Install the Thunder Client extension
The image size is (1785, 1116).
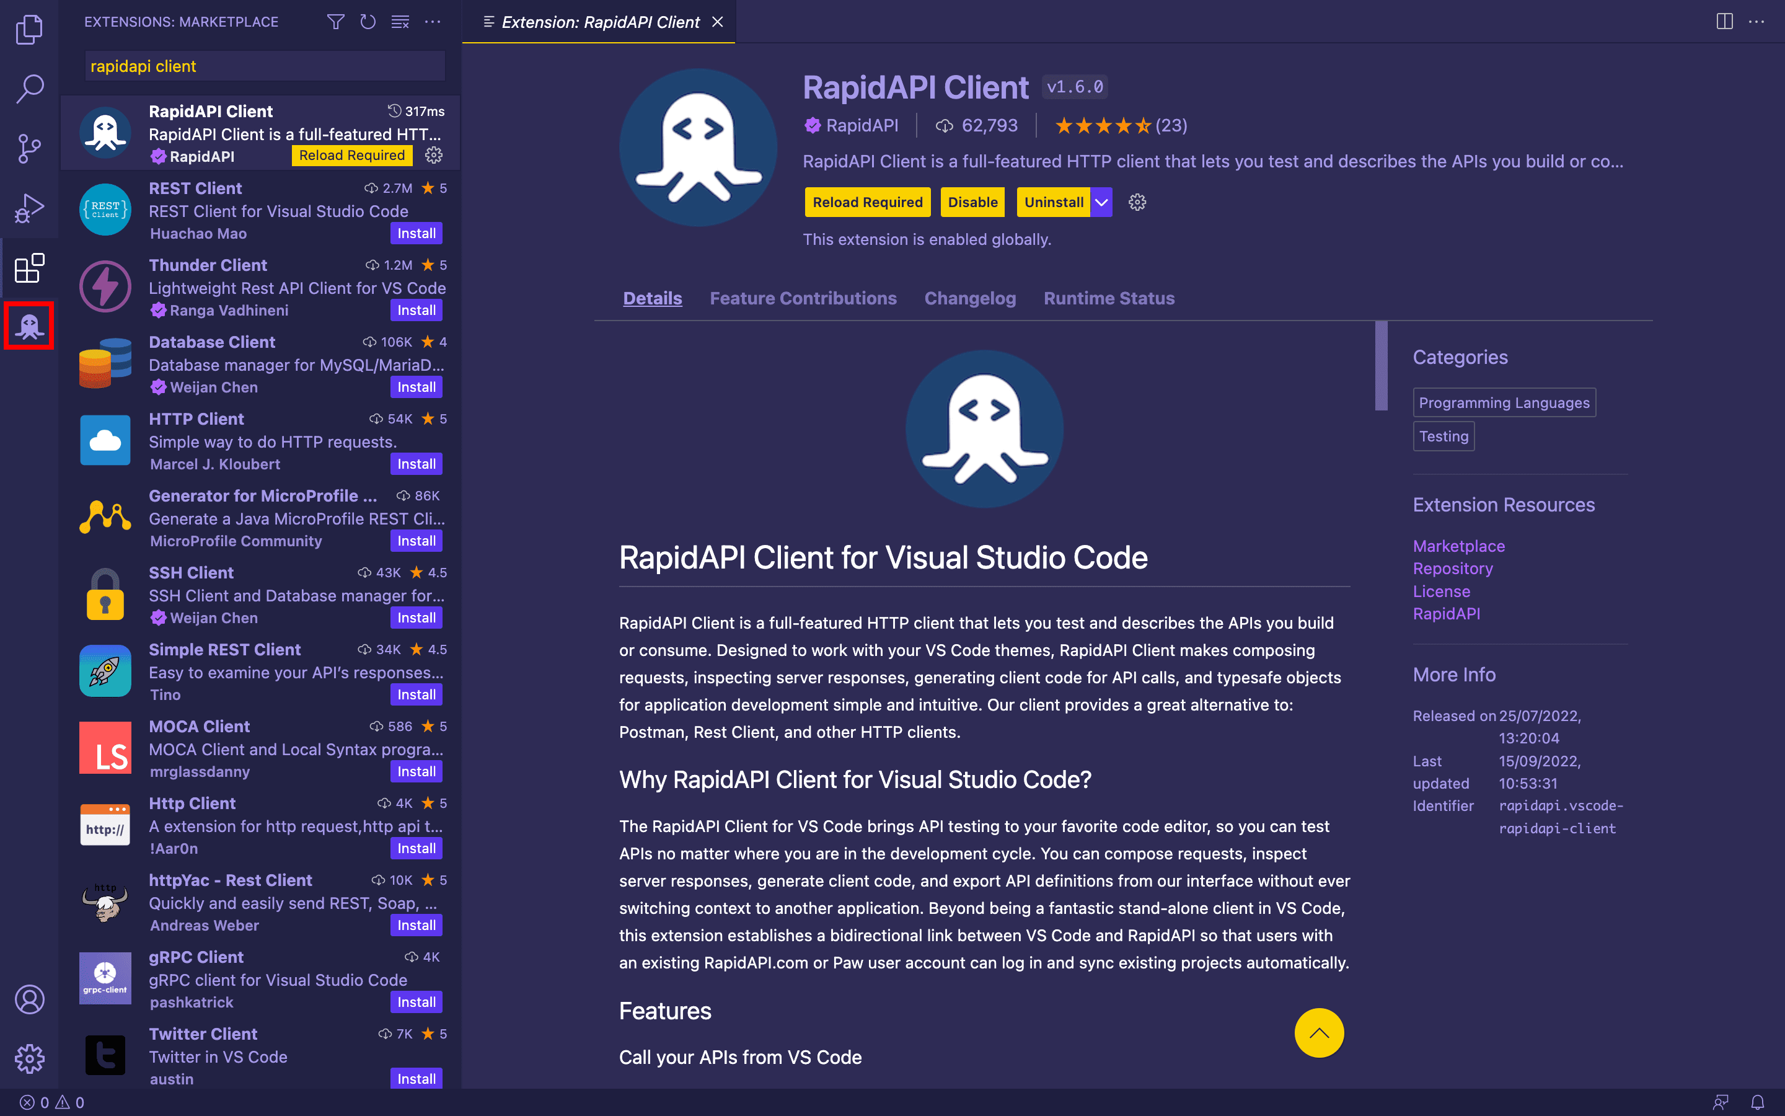click(x=416, y=310)
